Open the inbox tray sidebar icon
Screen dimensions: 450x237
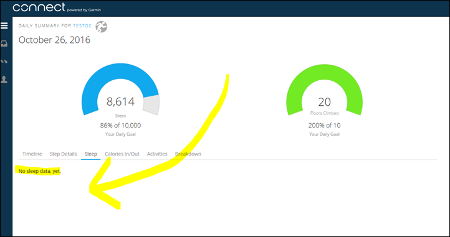(x=4, y=44)
